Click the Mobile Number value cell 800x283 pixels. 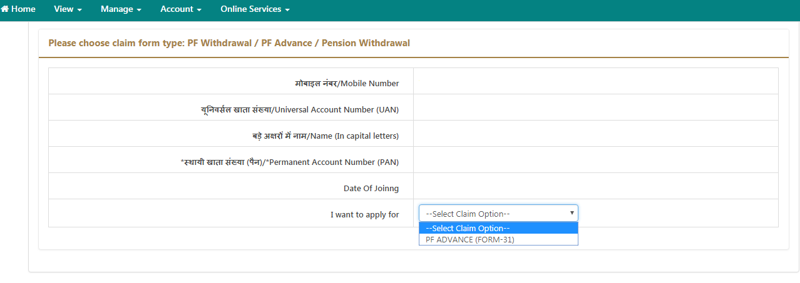coord(595,81)
